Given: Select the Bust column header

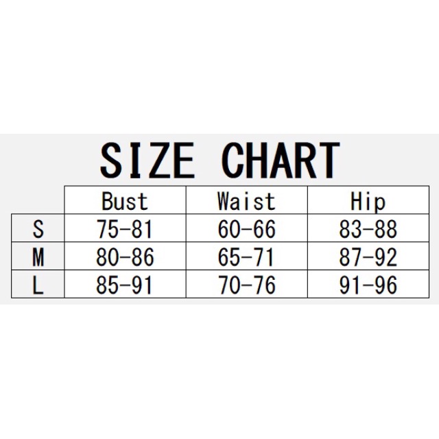Looking at the screenshot, I should 125,200.
